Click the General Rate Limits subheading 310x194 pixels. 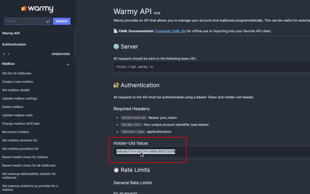(x=133, y=183)
